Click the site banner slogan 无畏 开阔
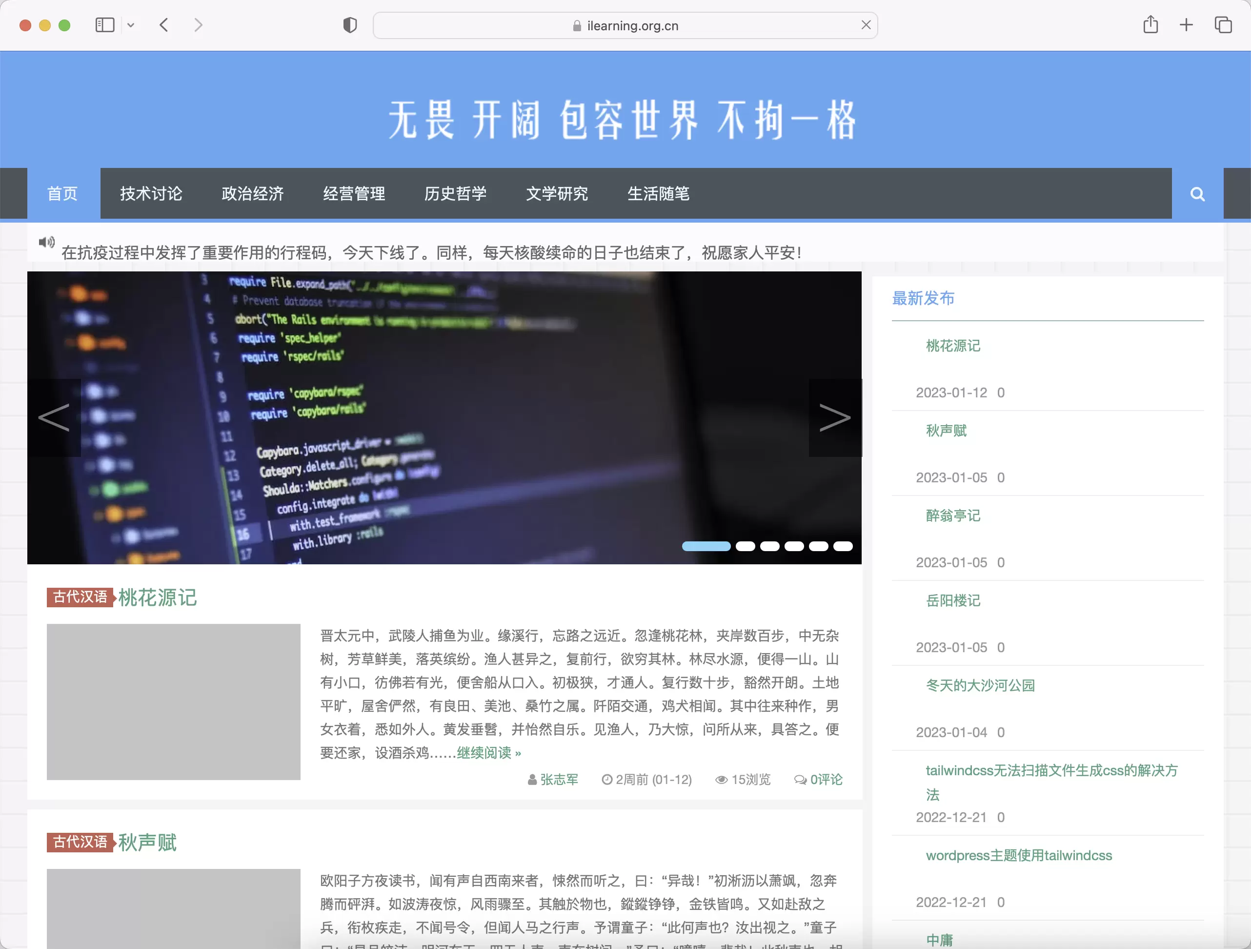1251x949 pixels. tap(622, 120)
